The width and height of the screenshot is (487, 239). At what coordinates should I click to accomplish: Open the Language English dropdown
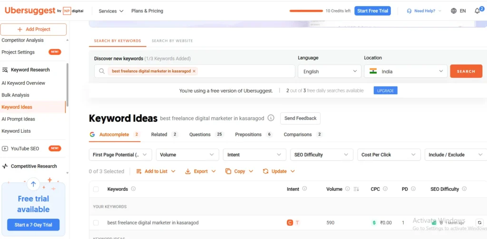coord(330,71)
